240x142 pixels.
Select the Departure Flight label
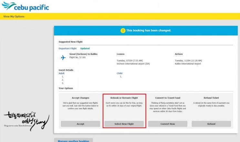pos(68,48)
